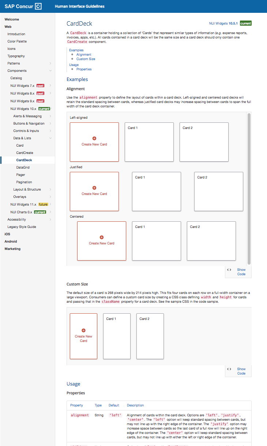Jump to Custom Size via contents link
The height and width of the screenshot is (446, 267).
point(86,59)
